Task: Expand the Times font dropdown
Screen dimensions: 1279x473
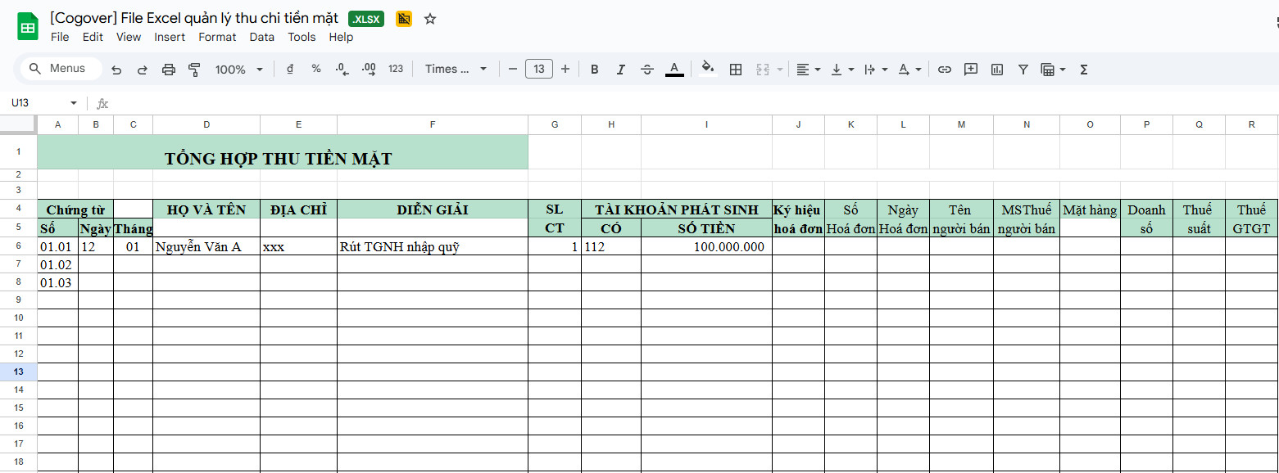Action: pos(456,70)
